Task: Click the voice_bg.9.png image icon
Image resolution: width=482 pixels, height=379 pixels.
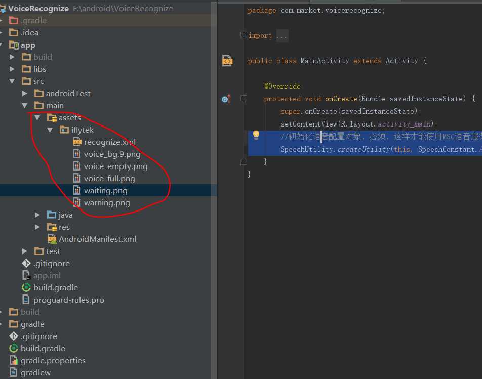Action: [x=77, y=154]
